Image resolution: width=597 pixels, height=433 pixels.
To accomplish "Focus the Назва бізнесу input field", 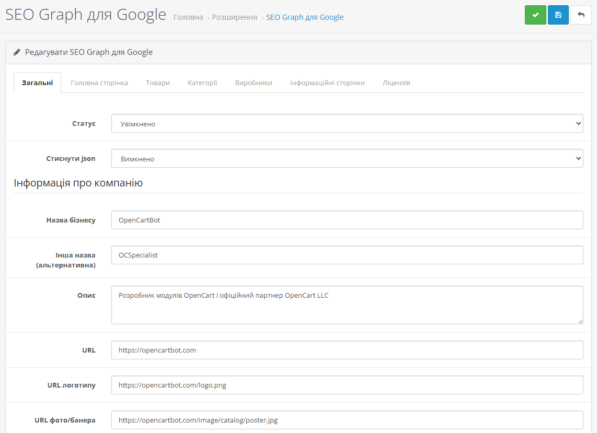I will 347,220.
